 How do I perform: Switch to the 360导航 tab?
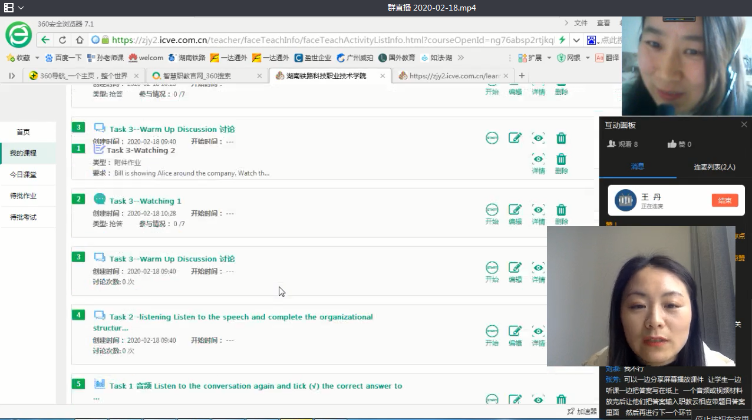84,75
